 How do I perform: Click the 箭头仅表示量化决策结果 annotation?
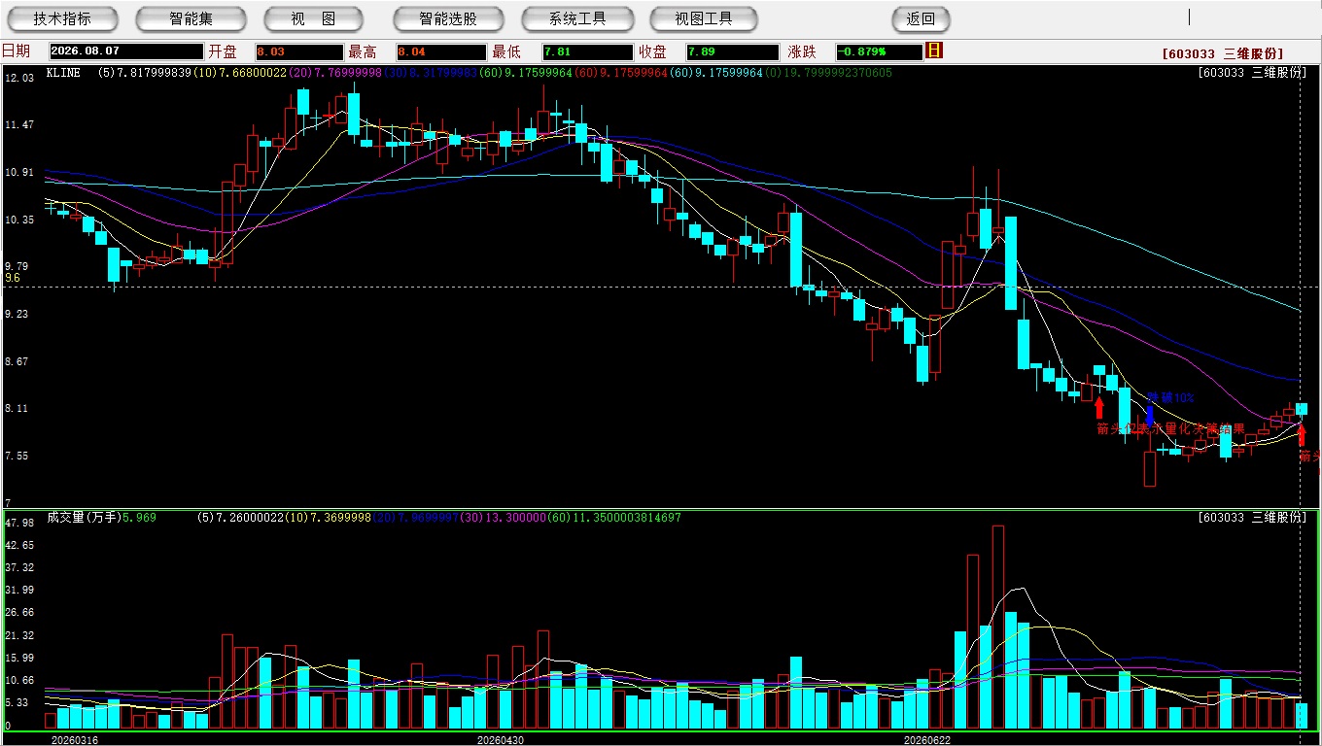(x=1170, y=428)
